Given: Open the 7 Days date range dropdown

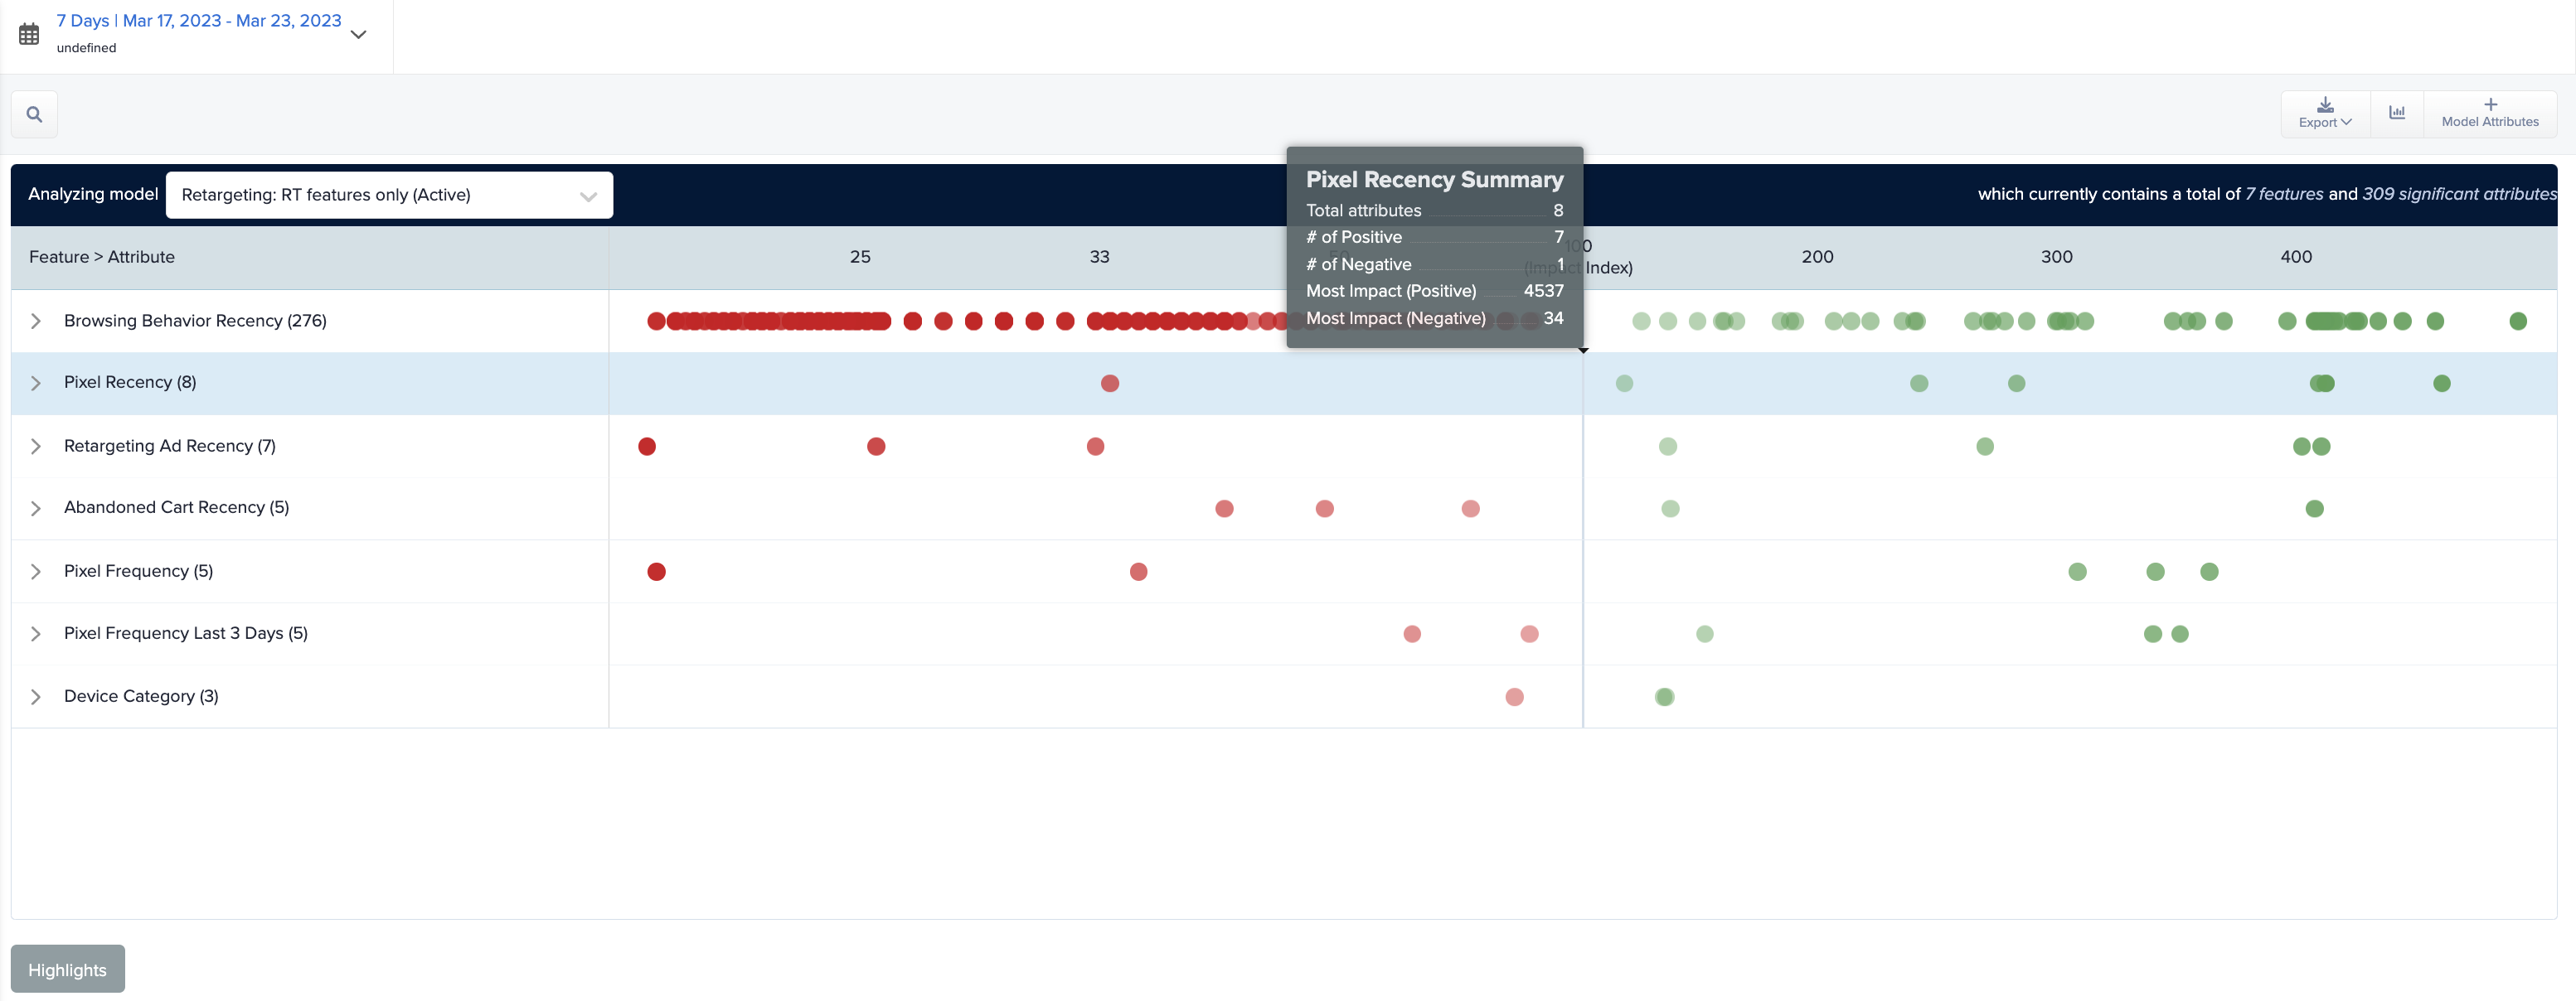Looking at the screenshot, I should 358,34.
